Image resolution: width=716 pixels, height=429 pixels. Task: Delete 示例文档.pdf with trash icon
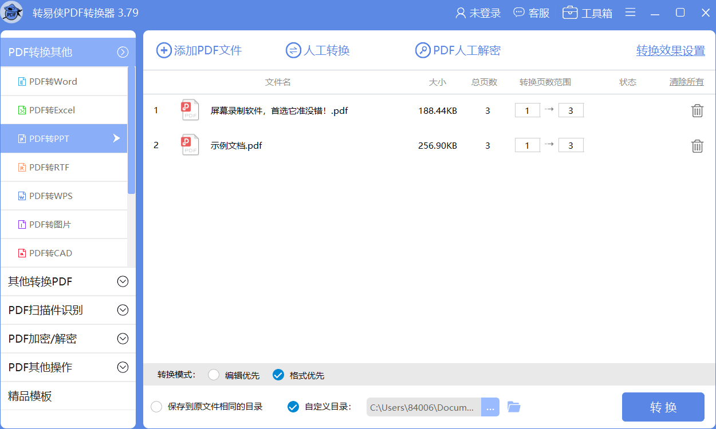pyautogui.click(x=697, y=146)
